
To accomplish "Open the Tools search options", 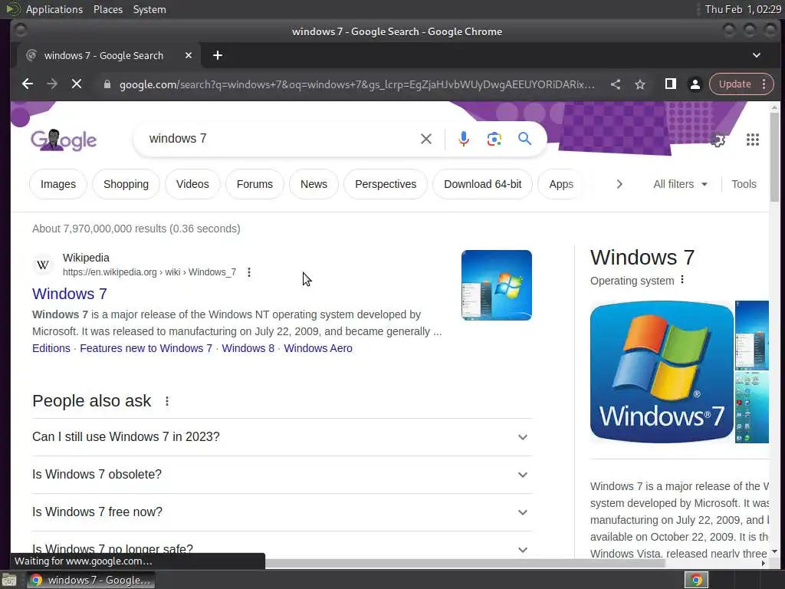I will point(744,184).
